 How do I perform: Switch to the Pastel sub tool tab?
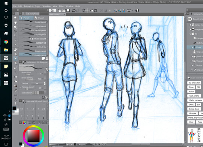click(39, 18)
